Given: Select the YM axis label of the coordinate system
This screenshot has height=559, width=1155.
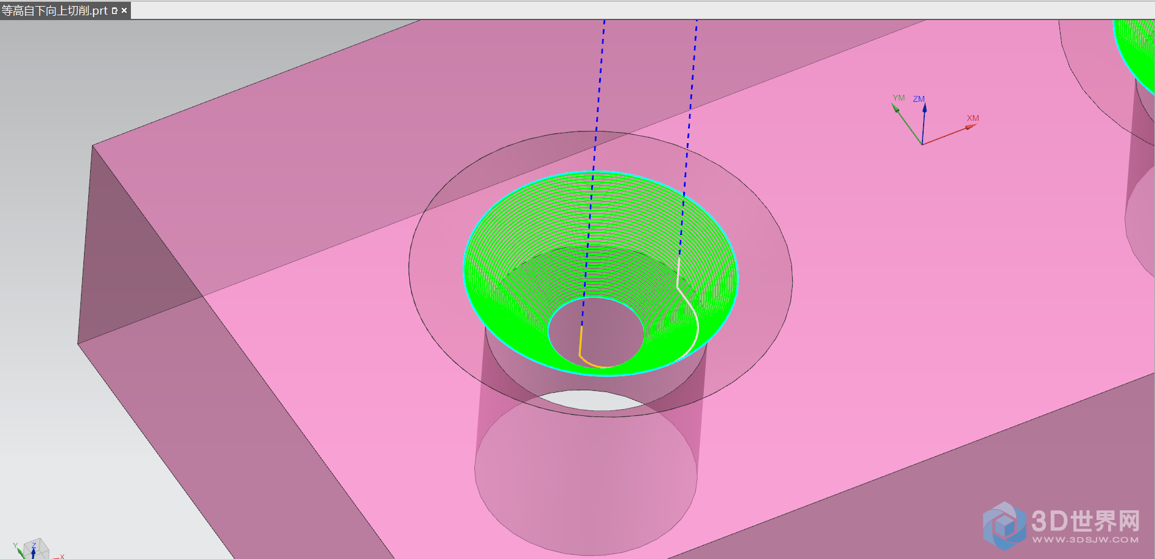Looking at the screenshot, I should click(x=899, y=97).
